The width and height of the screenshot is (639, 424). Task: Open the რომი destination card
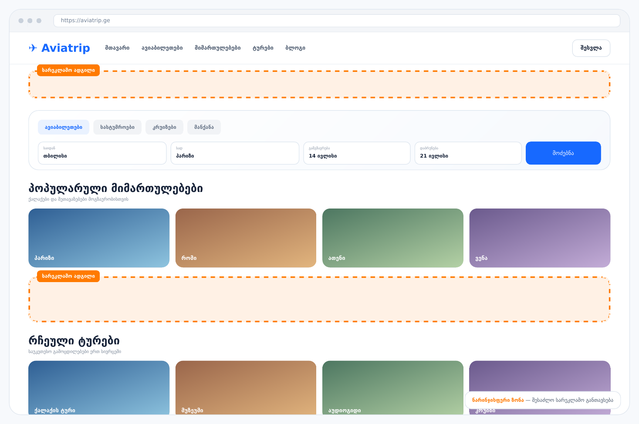246,238
